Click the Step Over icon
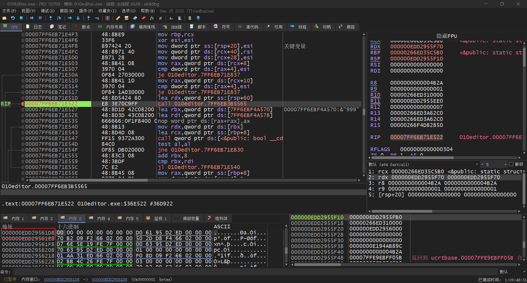The height and width of the screenshot is (283, 527). [59, 18]
